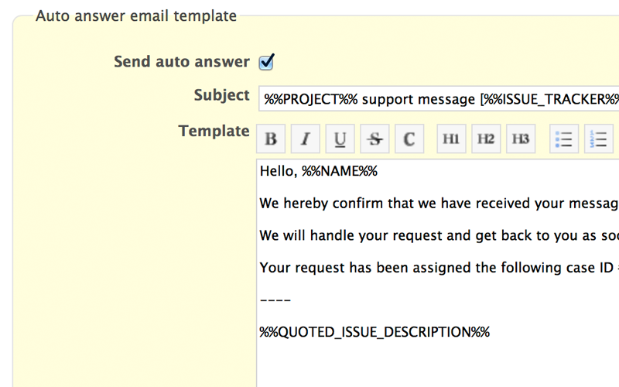
Task: Click the "Auto answer email template" section title
Action: [x=136, y=15]
